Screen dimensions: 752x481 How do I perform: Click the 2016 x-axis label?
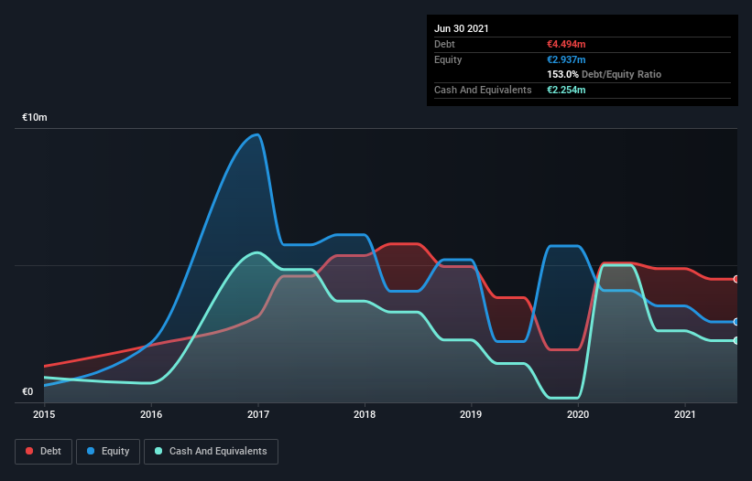click(x=151, y=414)
